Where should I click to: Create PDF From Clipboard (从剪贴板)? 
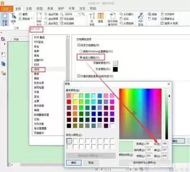click(x=126, y=23)
